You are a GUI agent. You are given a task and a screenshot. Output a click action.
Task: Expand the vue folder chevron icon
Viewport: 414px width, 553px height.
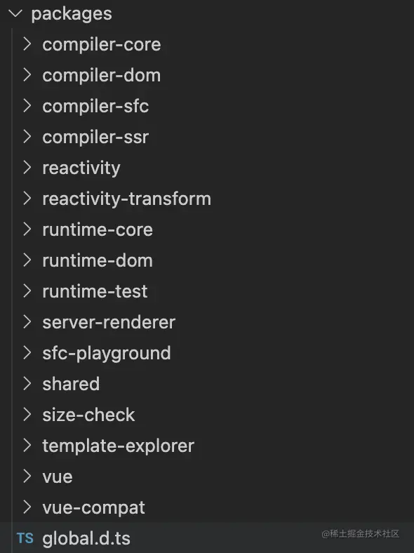(x=27, y=477)
